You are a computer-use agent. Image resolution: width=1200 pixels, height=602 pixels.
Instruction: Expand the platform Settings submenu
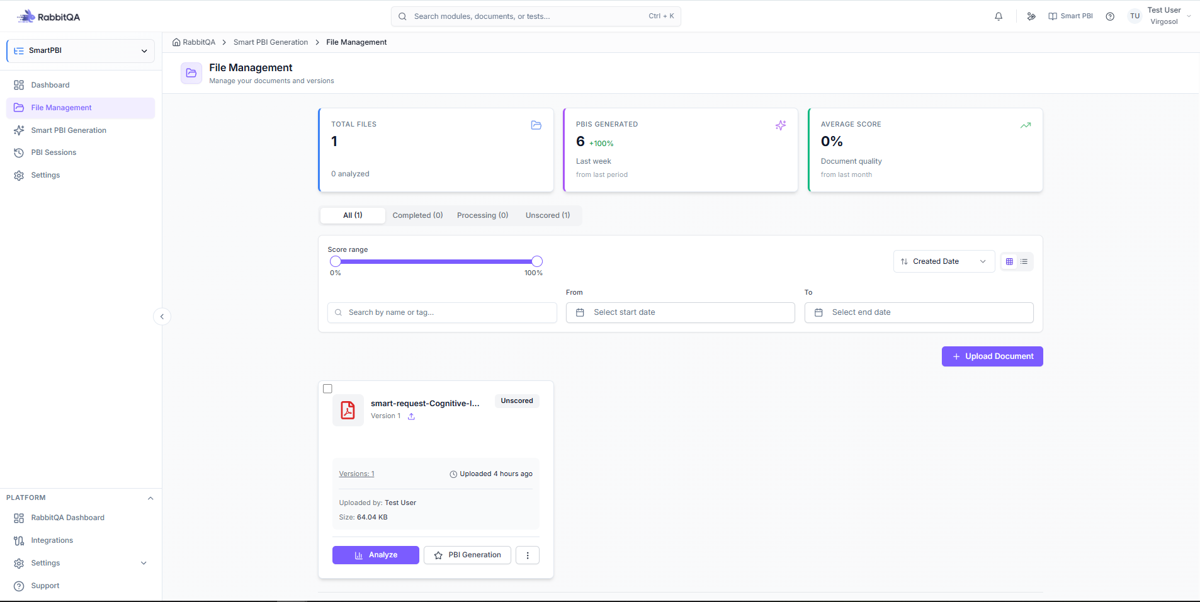click(144, 563)
